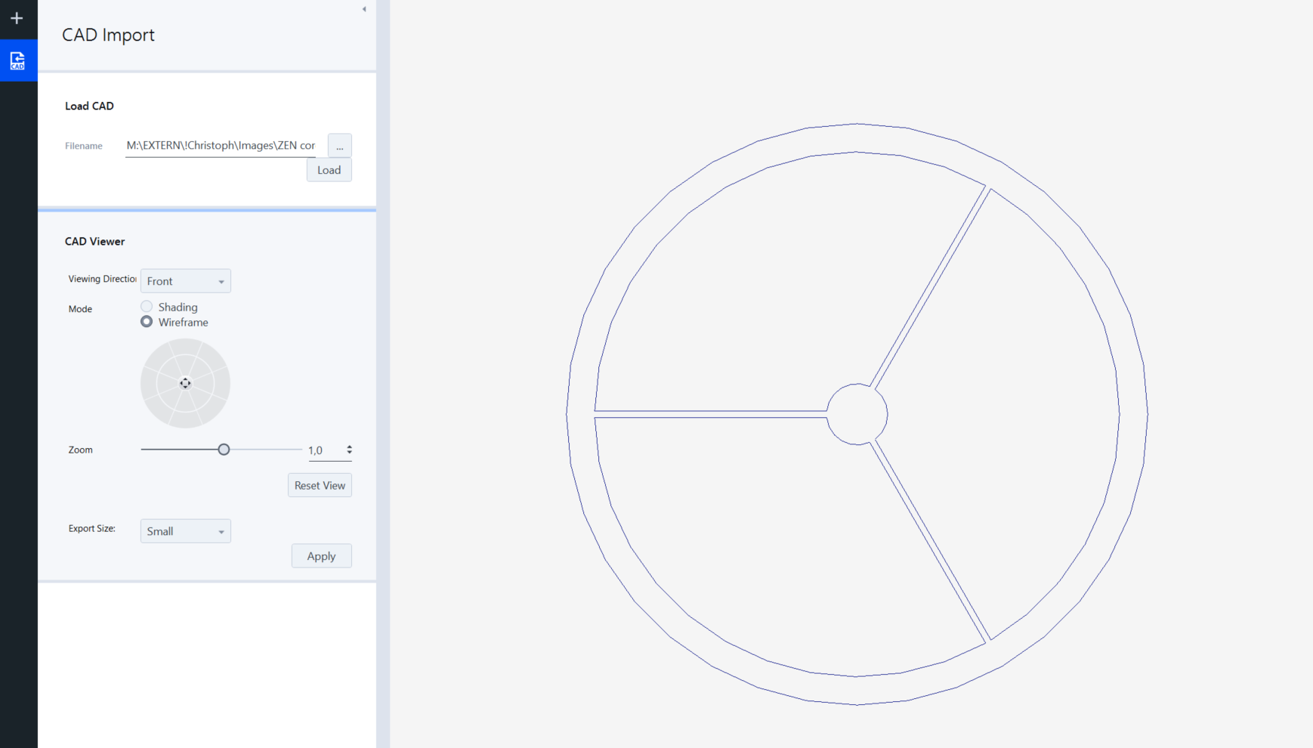This screenshot has width=1313, height=748.
Task: Click the Load CAD section header
Action: pyautogui.click(x=89, y=106)
